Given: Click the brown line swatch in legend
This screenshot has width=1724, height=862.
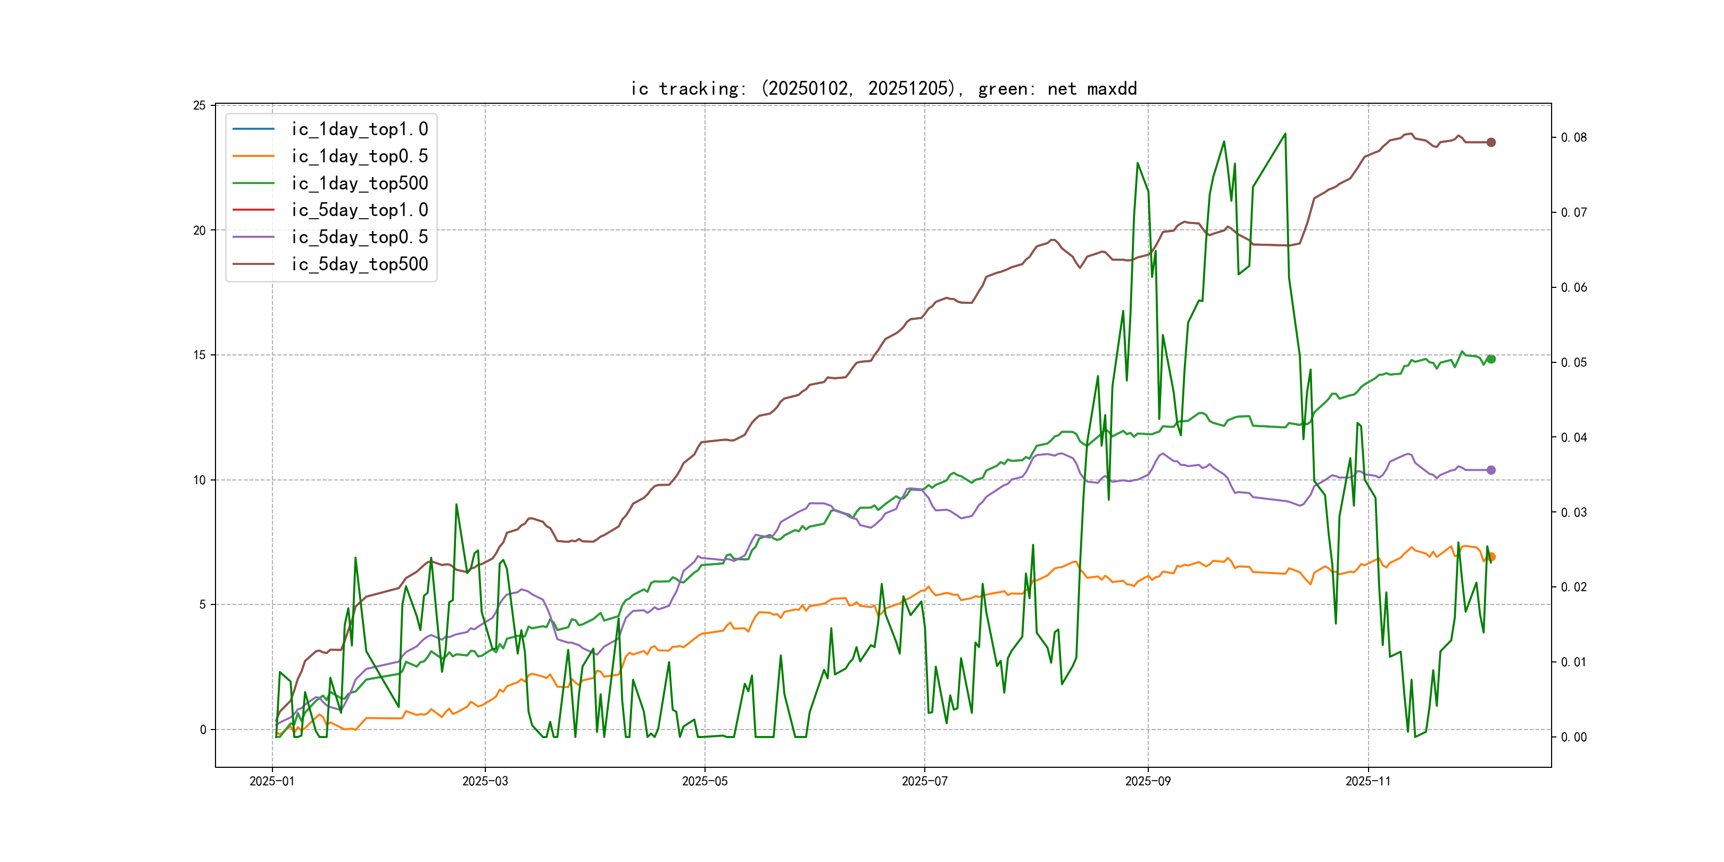Looking at the screenshot, I should [253, 264].
